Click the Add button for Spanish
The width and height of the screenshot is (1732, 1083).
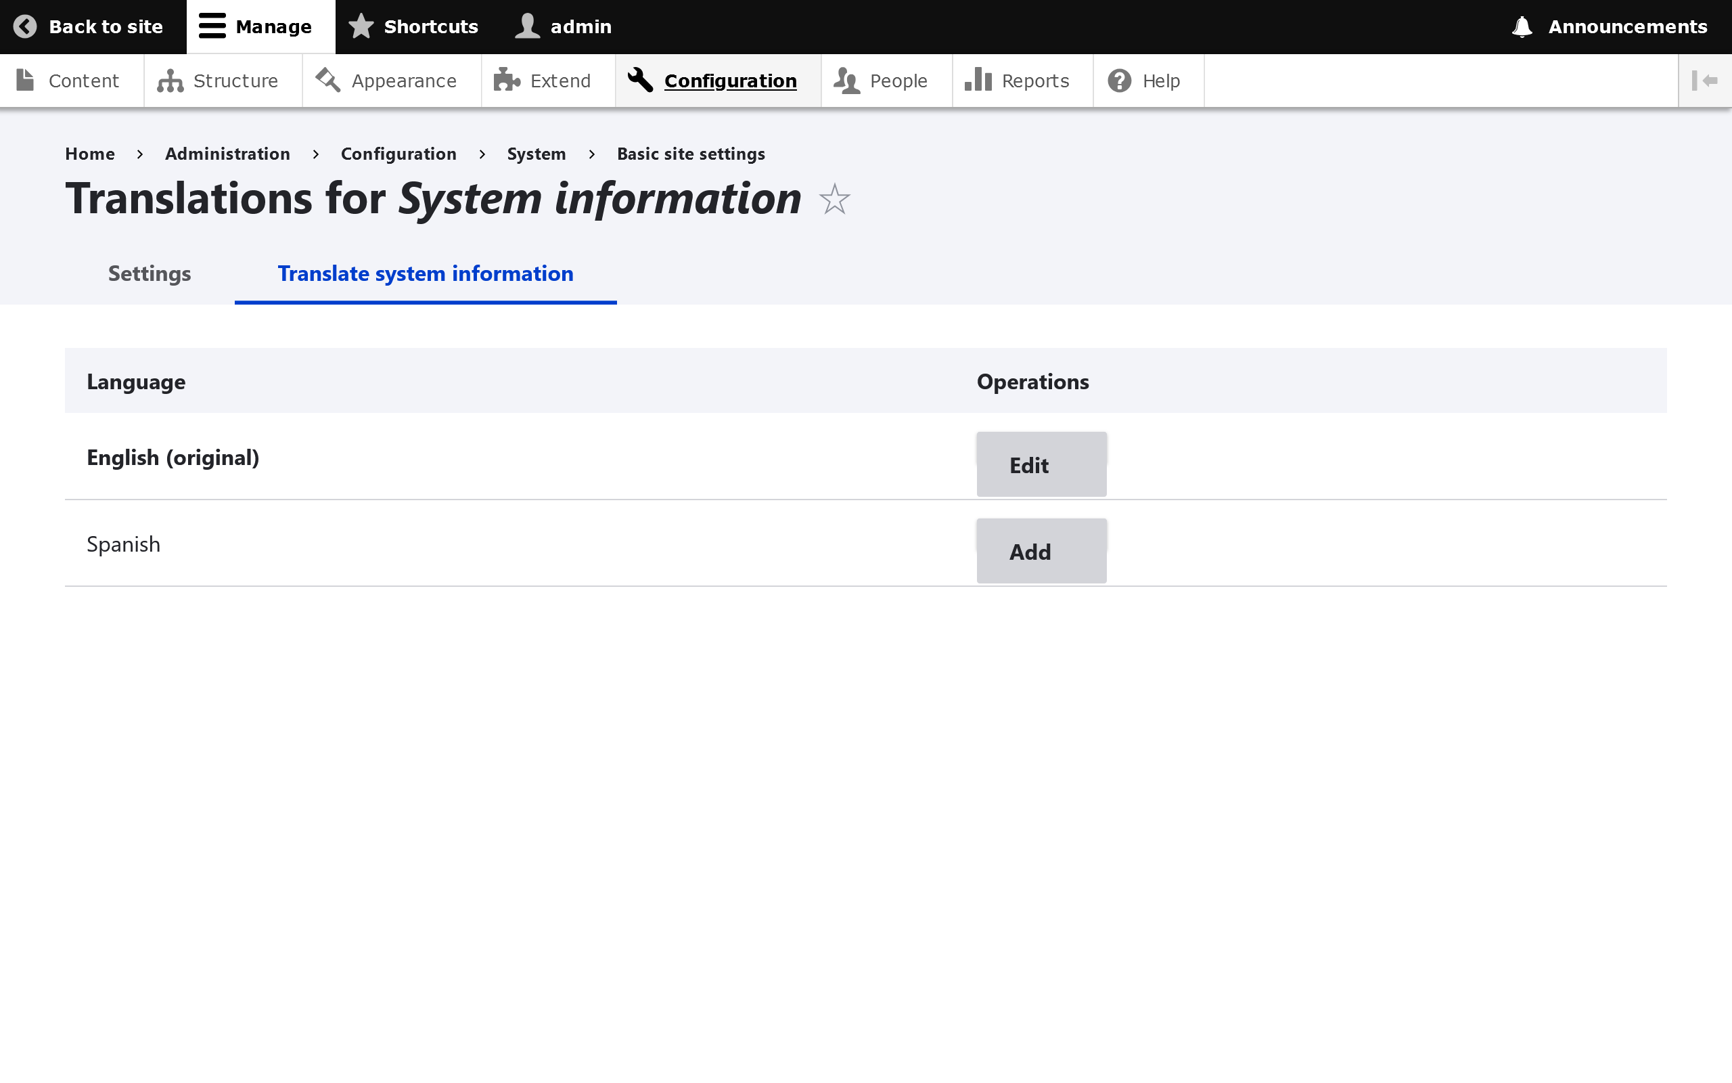point(1041,551)
